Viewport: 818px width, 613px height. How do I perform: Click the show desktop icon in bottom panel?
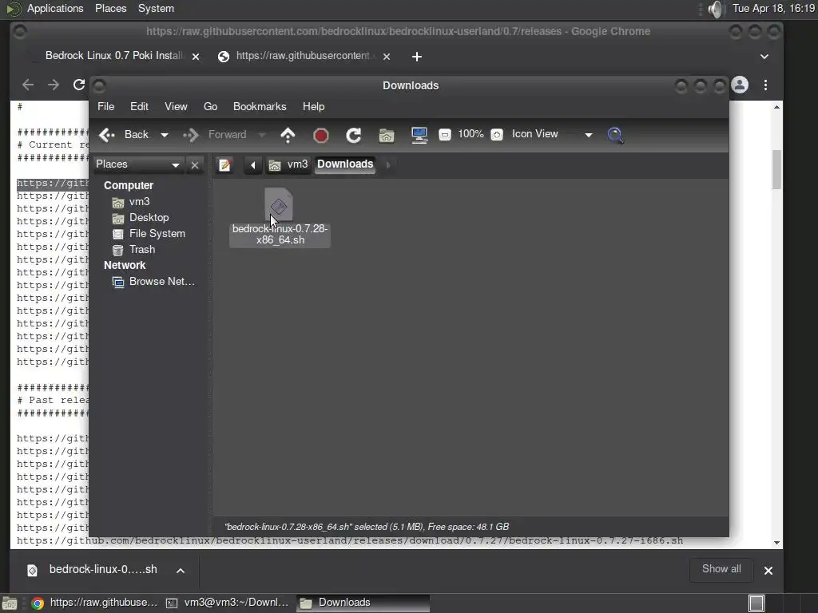click(10, 603)
